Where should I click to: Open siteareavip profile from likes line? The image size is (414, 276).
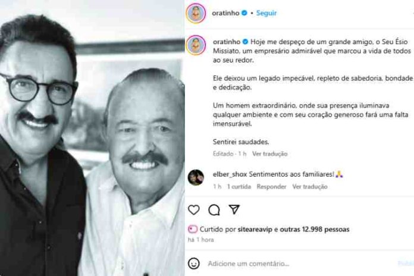255,229
